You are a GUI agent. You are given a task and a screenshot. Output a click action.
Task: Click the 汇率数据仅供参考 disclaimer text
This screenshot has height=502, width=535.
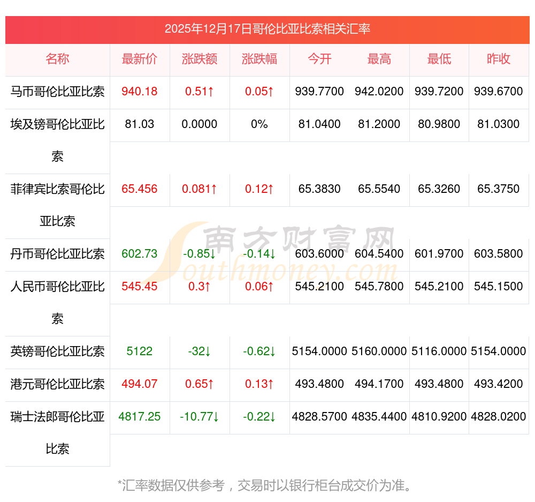point(265,486)
